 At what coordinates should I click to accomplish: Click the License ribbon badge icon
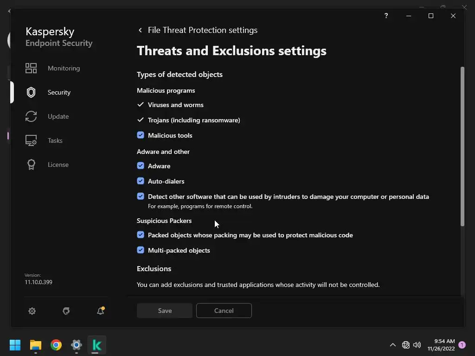(31, 165)
